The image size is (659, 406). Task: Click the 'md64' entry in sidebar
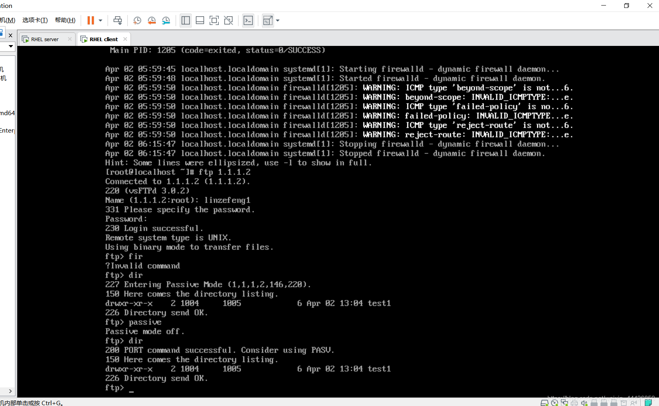coord(7,113)
